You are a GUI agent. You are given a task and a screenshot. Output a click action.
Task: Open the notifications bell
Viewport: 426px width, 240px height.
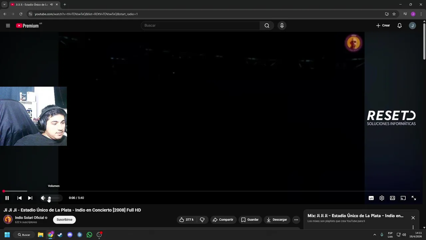click(400, 26)
